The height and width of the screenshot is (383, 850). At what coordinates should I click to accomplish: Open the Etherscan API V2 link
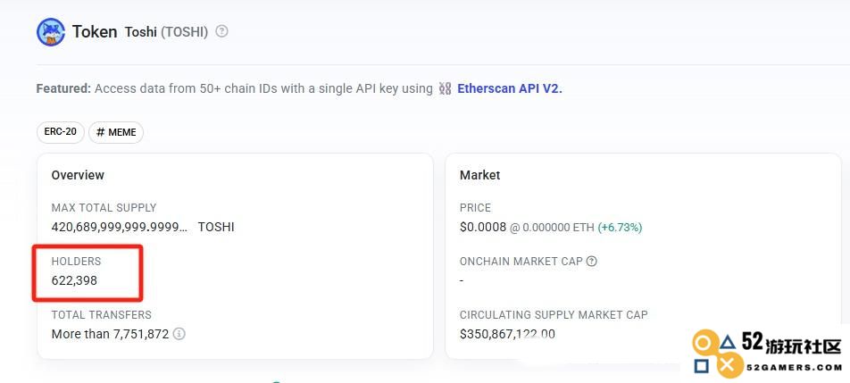pyautogui.click(x=510, y=88)
